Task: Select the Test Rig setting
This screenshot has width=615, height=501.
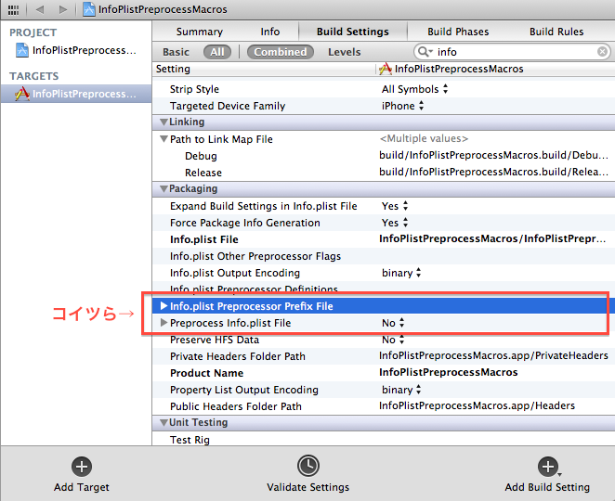Action: click(x=384, y=440)
